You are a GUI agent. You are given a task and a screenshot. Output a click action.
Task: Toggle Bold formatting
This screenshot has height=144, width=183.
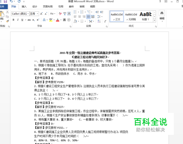tap(14, 20)
